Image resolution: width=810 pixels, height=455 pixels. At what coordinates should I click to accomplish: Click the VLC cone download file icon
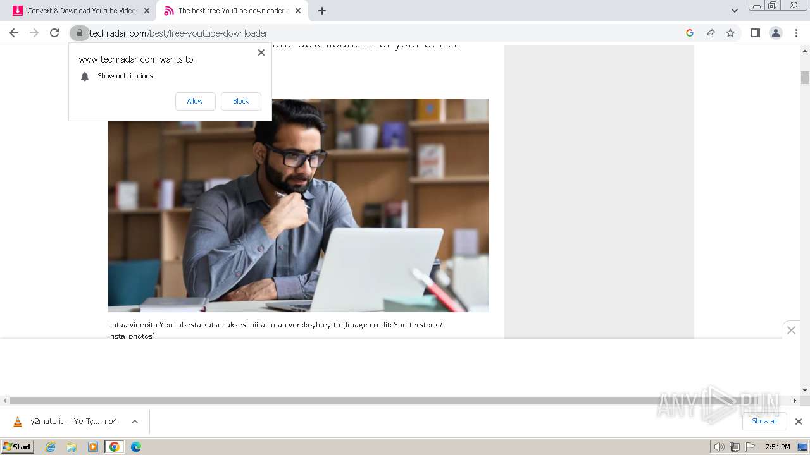[18, 422]
